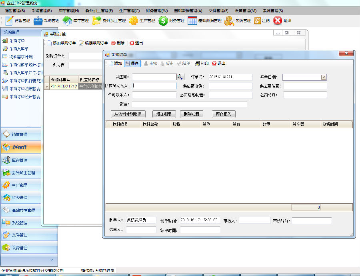360x276 pixels.
Task: Select 销售管理 in the left navigation bar
Action: pos(21,134)
